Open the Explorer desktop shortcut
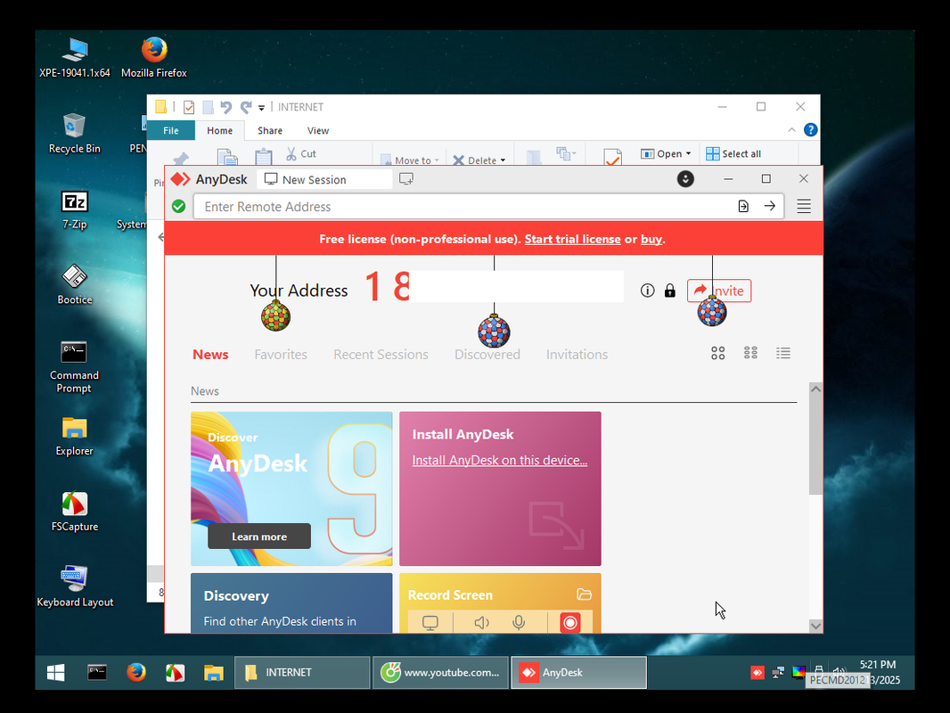950x713 pixels. (75, 436)
